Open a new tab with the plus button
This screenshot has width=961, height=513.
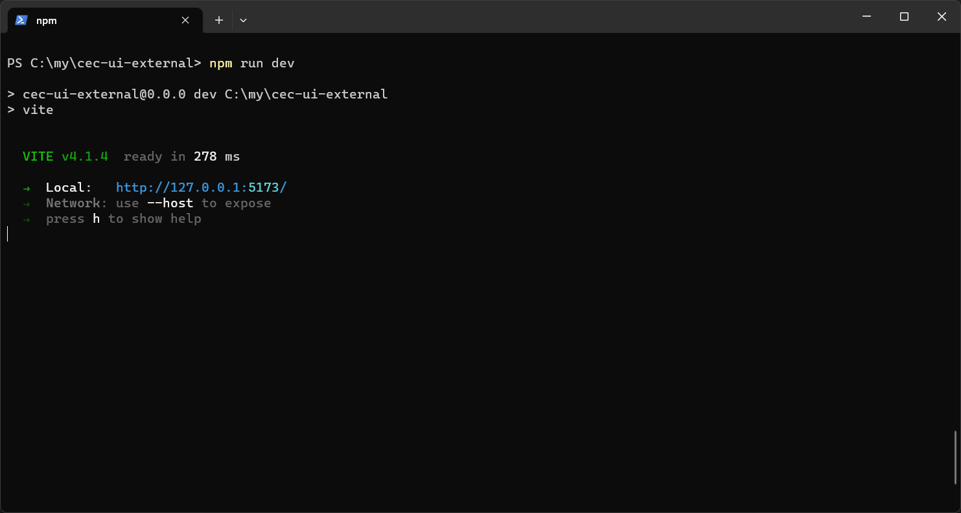pos(219,20)
